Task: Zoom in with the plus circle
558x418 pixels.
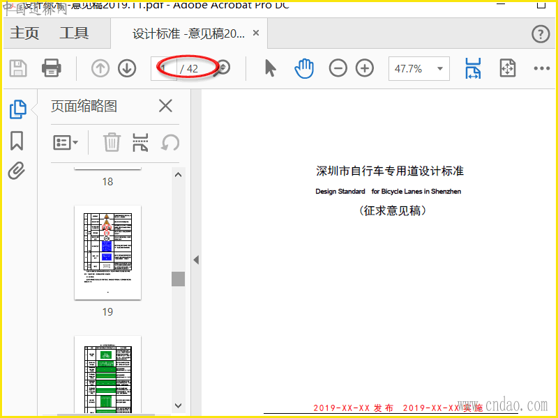Action: [x=365, y=68]
